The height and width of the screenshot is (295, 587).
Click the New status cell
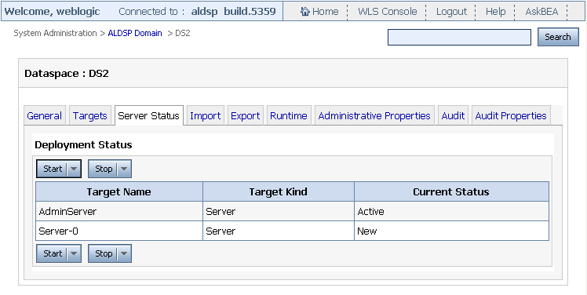pyautogui.click(x=451, y=231)
